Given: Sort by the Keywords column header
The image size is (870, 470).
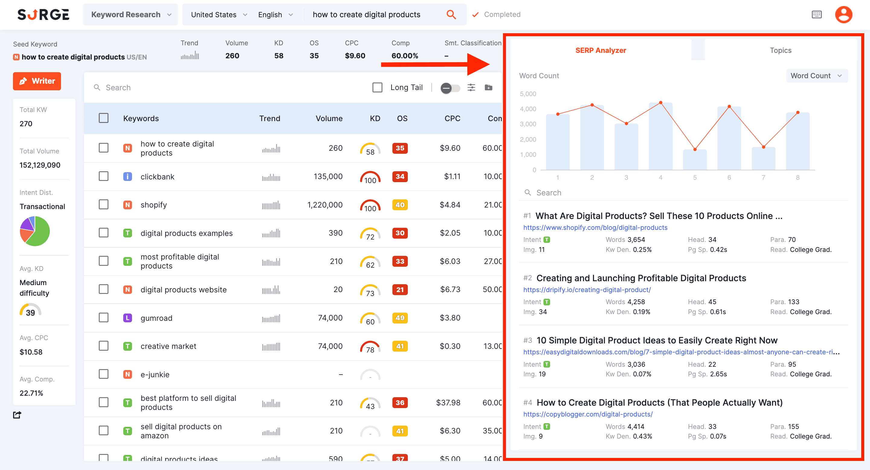Looking at the screenshot, I should 141,118.
